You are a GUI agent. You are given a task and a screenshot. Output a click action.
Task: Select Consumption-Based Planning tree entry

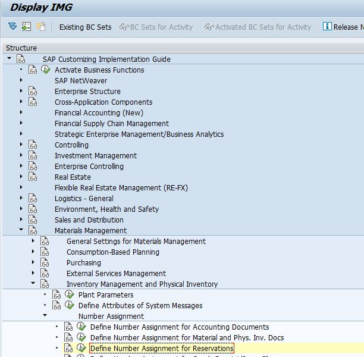(113, 252)
